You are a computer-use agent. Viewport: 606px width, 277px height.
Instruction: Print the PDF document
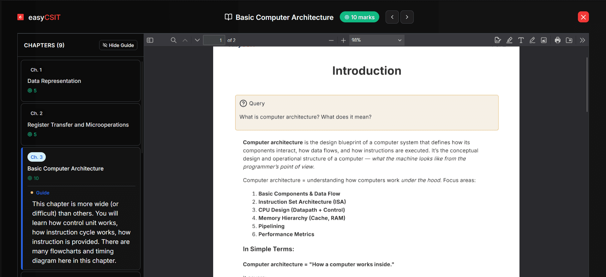point(558,40)
